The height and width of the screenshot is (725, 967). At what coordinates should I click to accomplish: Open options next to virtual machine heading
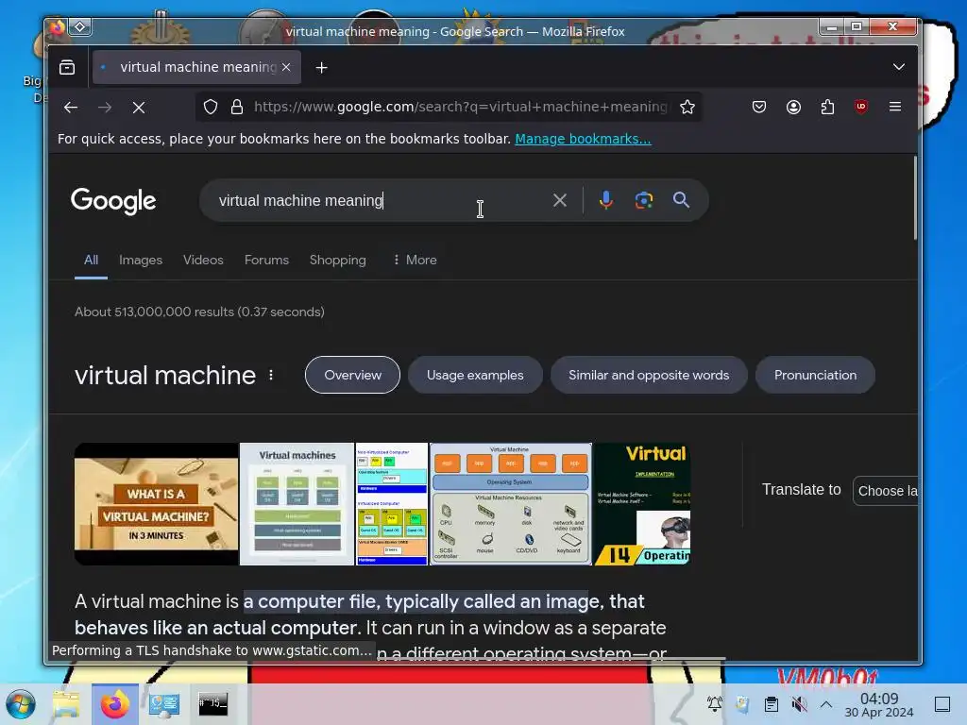[x=271, y=375]
